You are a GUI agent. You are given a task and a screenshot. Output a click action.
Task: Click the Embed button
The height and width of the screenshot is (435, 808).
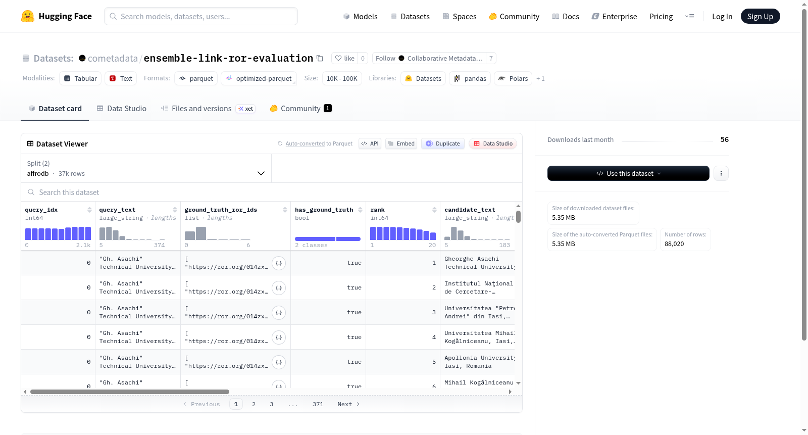coord(401,143)
